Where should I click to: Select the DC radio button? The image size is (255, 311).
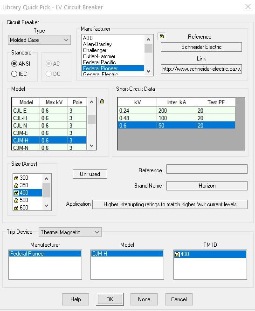(x=48, y=74)
